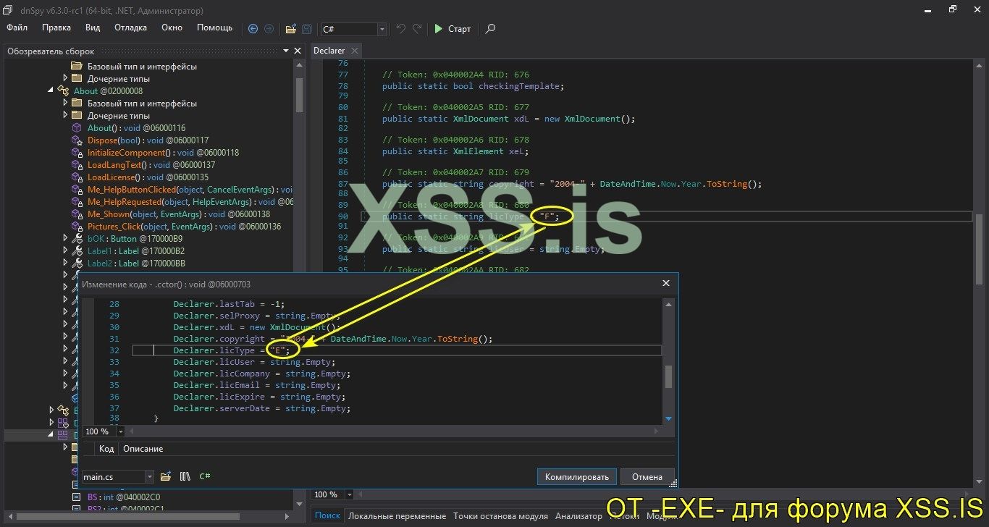The image size is (989, 527).
Task: Close the Изменение кода dialog
Action: (x=666, y=284)
